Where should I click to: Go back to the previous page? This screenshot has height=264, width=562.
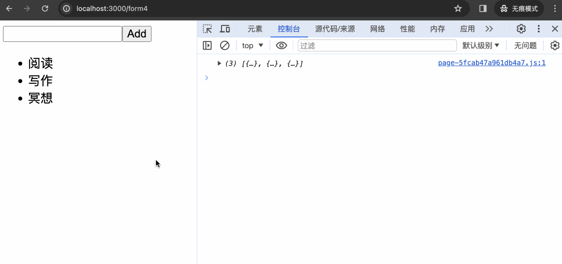point(9,8)
